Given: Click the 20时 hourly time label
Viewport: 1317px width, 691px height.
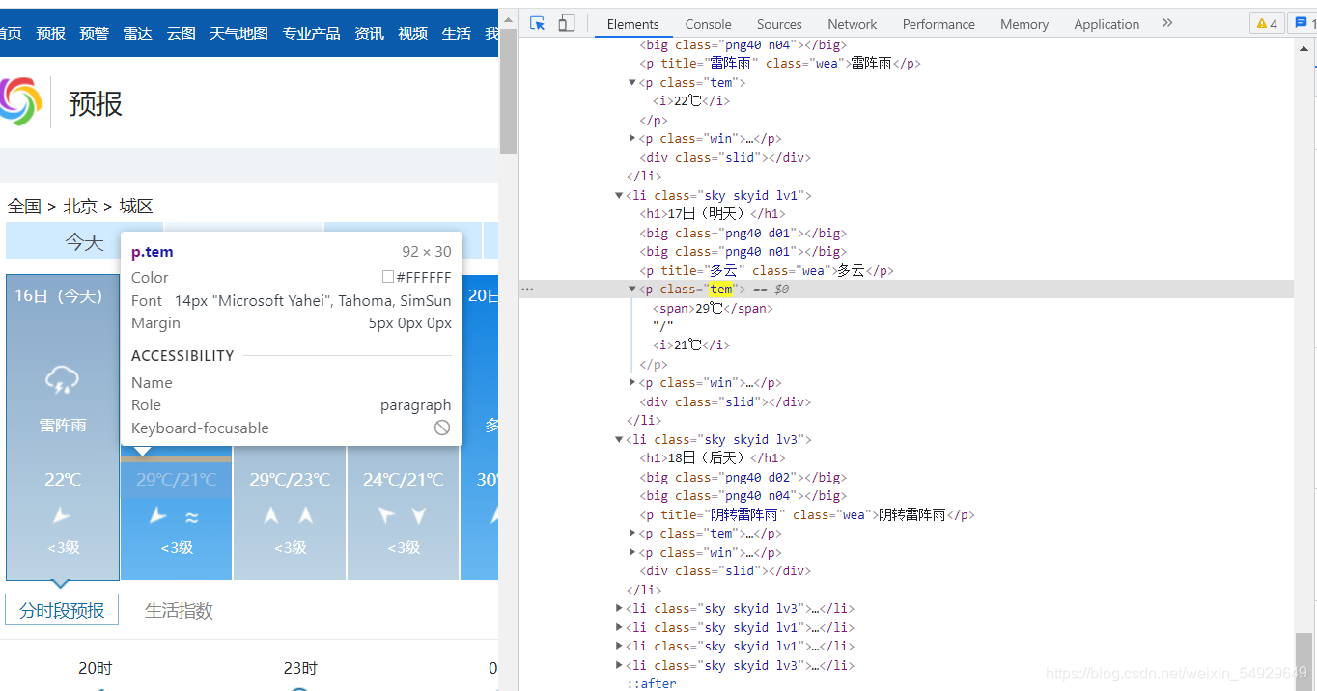Looking at the screenshot, I should click(95, 668).
